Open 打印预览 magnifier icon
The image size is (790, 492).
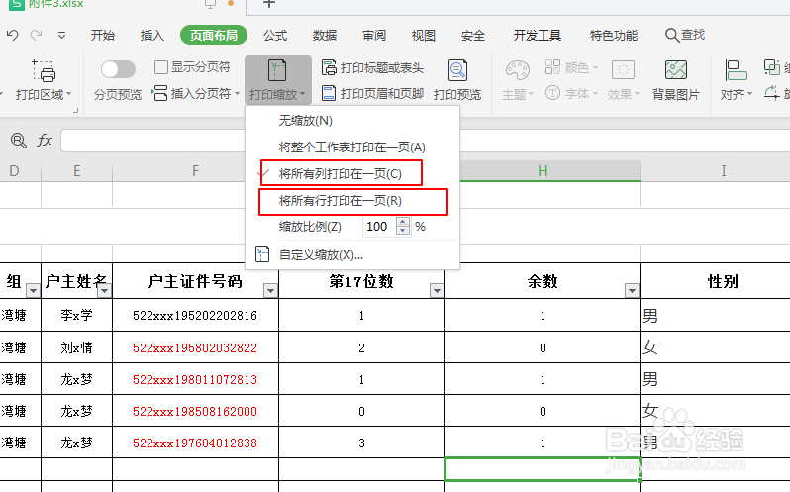pos(457,70)
